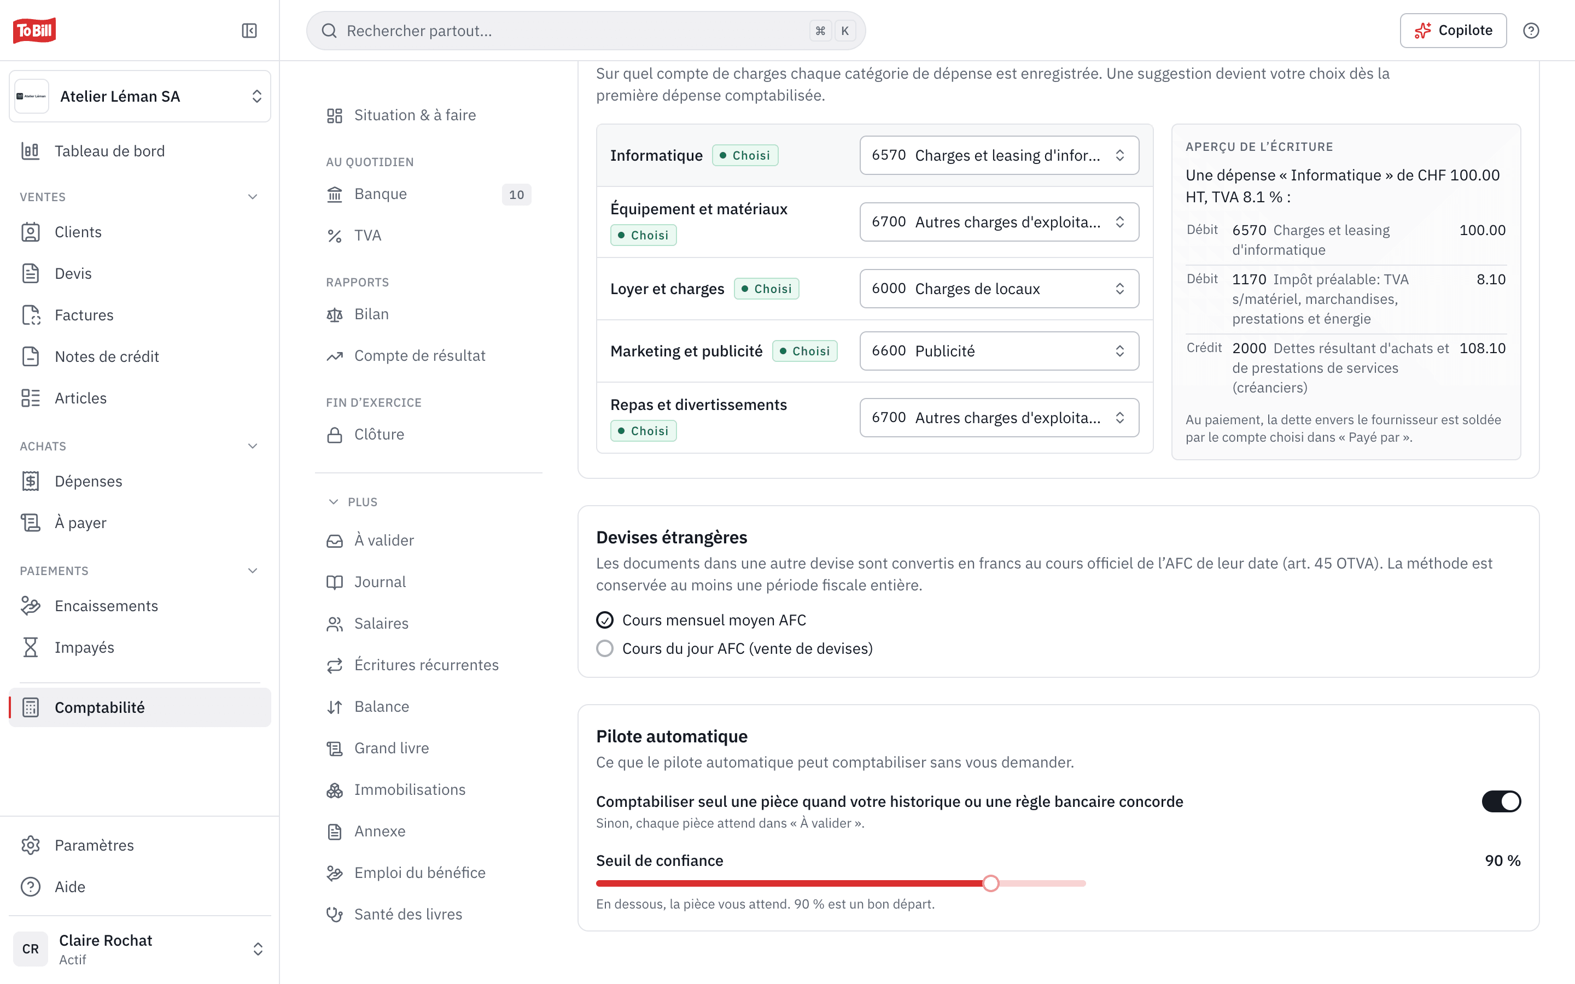This screenshot has width=1575, height=984.
Task: Open the Atelier Léman SA company switcher
Action: click(x=140, y=96)
